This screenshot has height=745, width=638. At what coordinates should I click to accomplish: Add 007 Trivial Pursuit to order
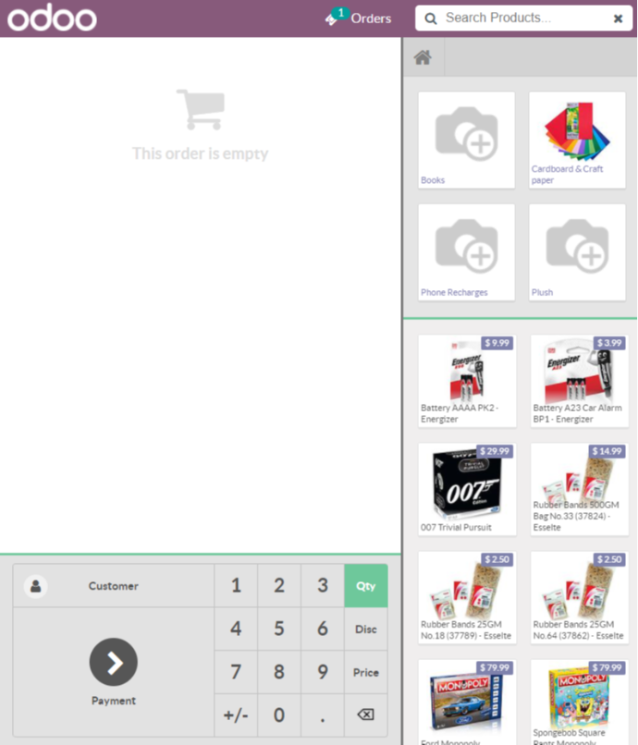pos(467,489)
